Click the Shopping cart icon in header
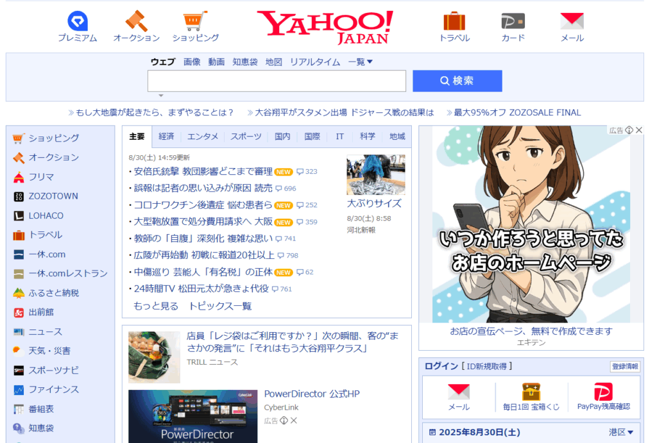Image resolution: width=657 pixels, height=443 pixels. point(195,21)
